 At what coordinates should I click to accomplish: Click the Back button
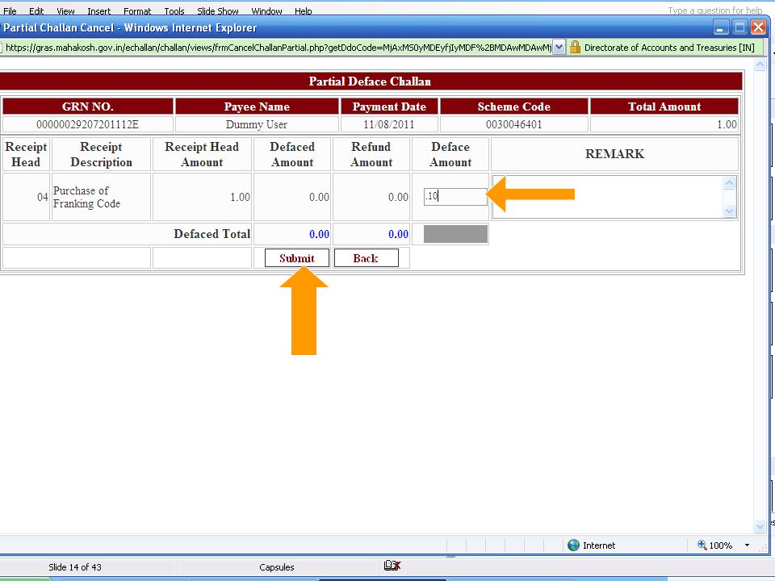click(x=366, y=258)
